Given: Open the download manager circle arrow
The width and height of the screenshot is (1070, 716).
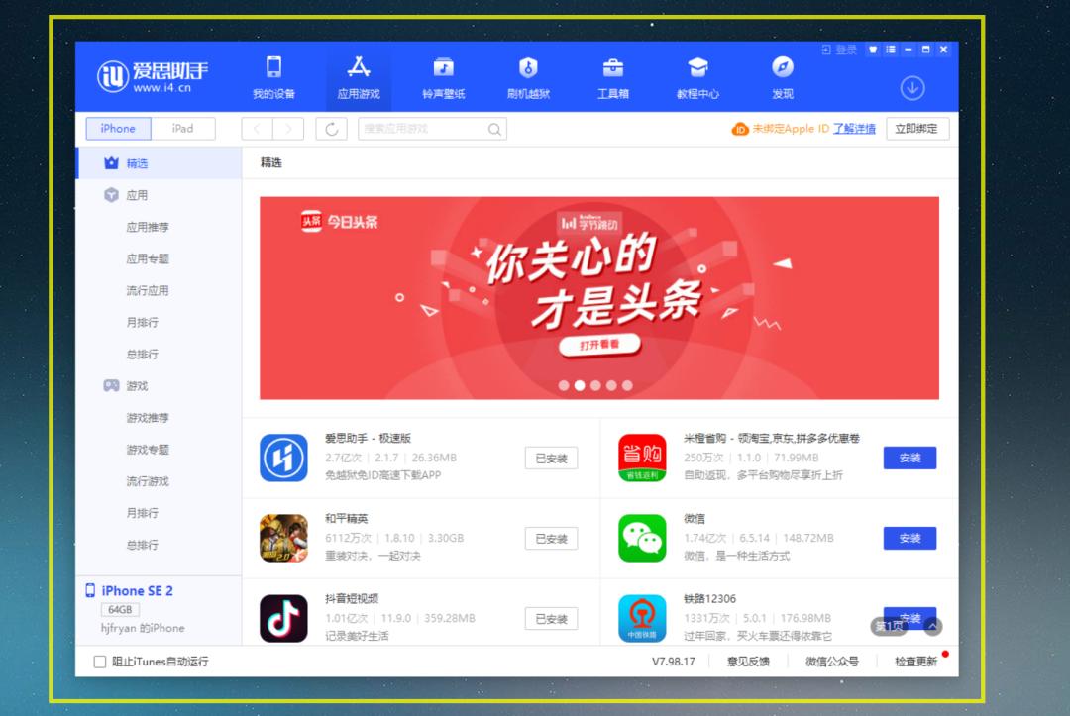Looking at the screenshot, I should point(912,88).
